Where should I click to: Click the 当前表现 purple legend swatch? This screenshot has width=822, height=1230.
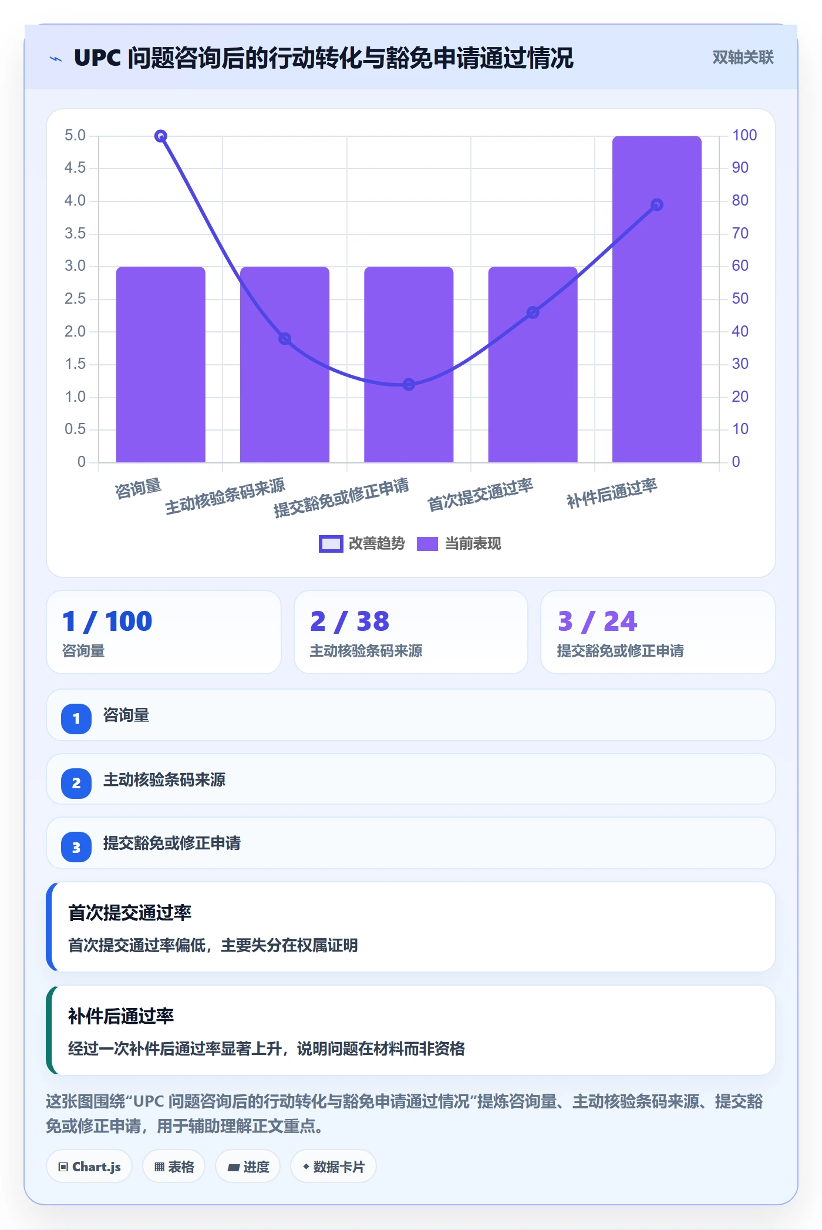pyautogui.click(x=427, y=544)
